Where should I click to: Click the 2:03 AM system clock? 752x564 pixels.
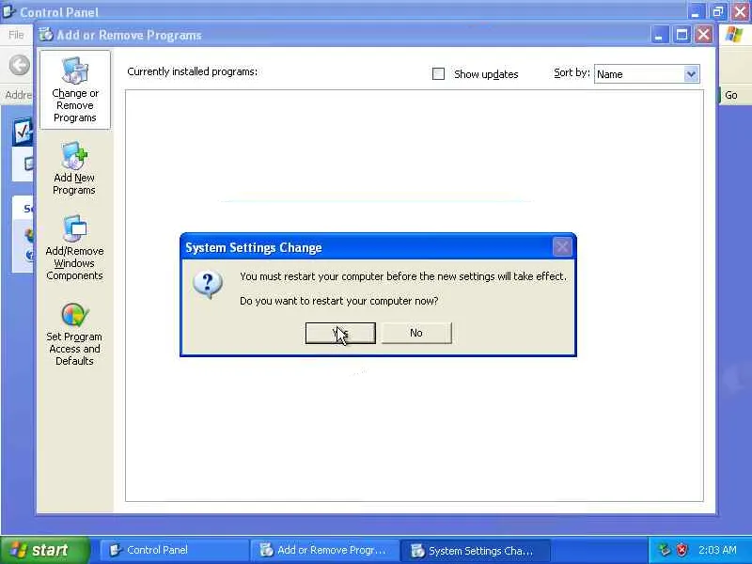(x=717, y=550)
